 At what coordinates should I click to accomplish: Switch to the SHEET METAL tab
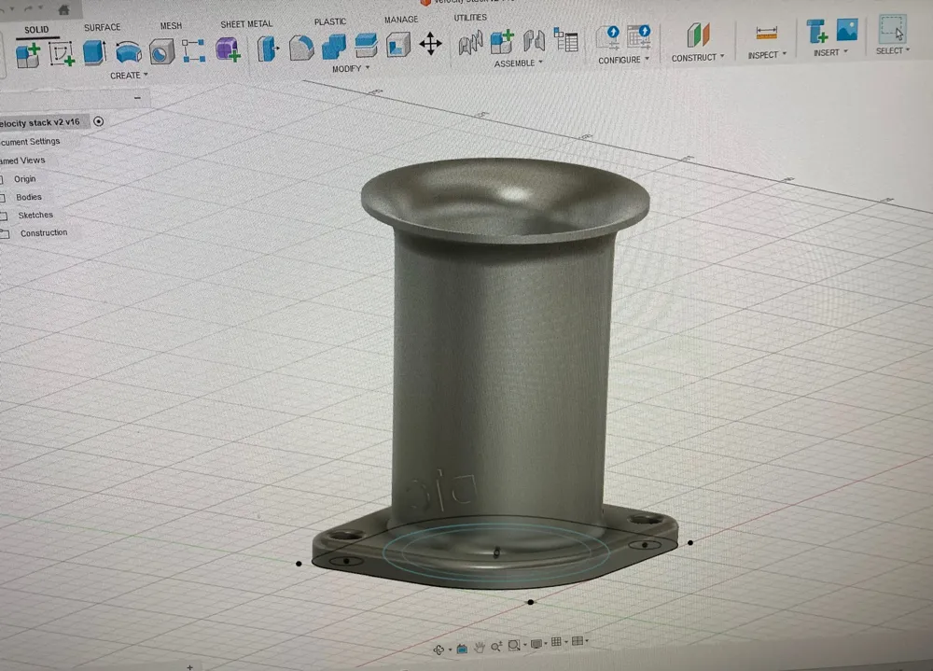pos(246,24)
